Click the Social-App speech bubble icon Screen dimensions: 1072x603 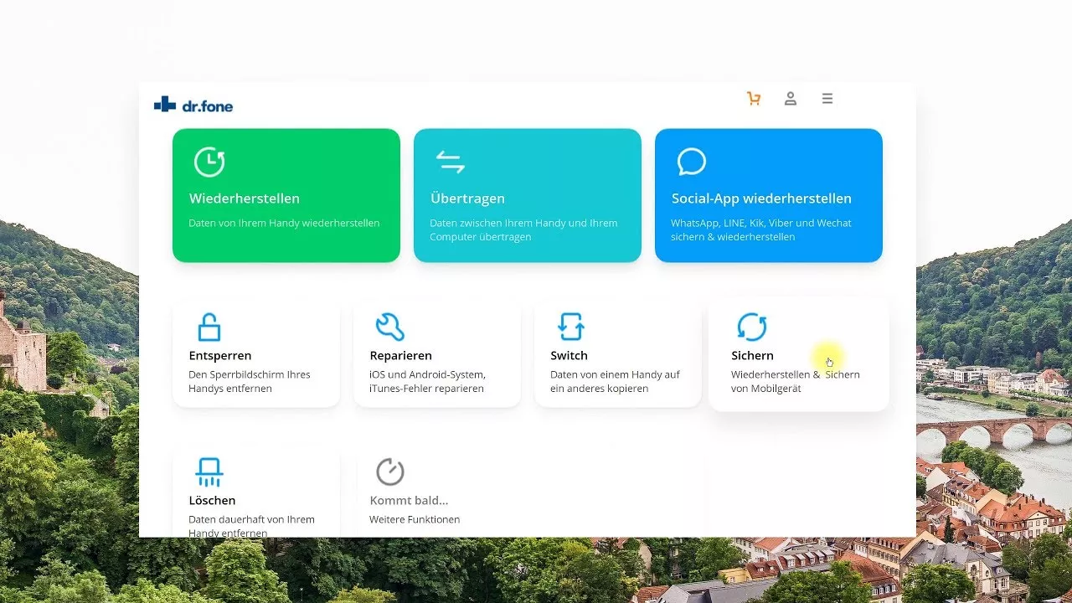pos(692,162)
